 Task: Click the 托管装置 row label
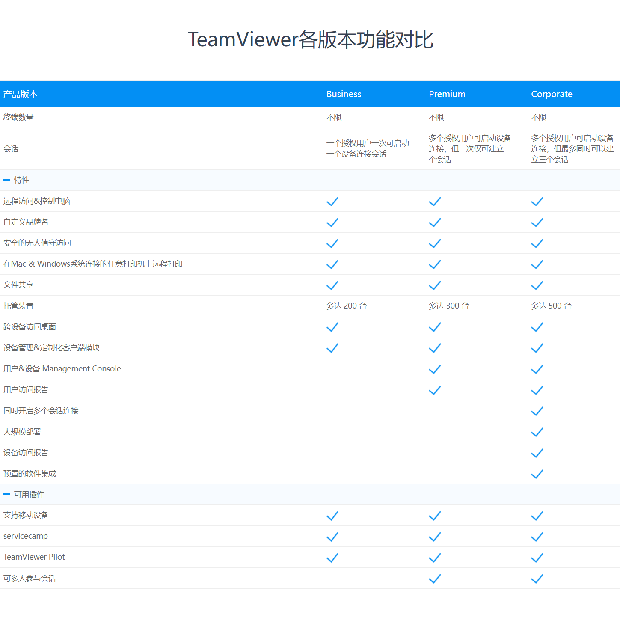coord(18,306)
